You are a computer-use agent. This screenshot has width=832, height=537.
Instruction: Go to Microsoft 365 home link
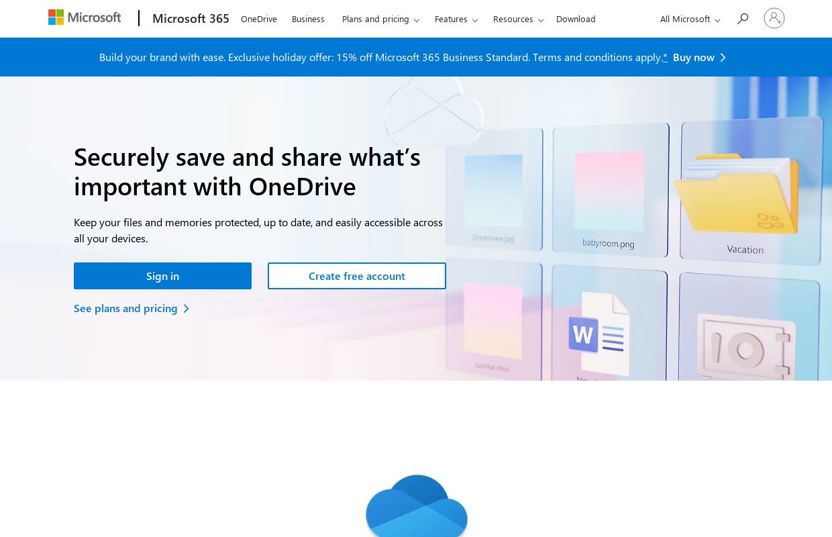tap(191, 19)
